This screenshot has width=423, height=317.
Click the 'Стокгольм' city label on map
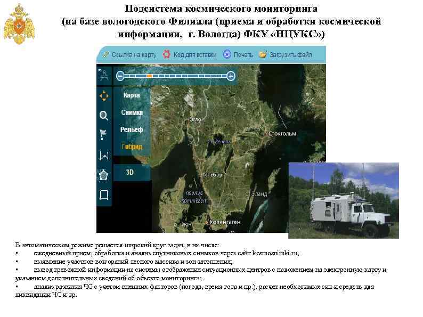click(282, 134)
